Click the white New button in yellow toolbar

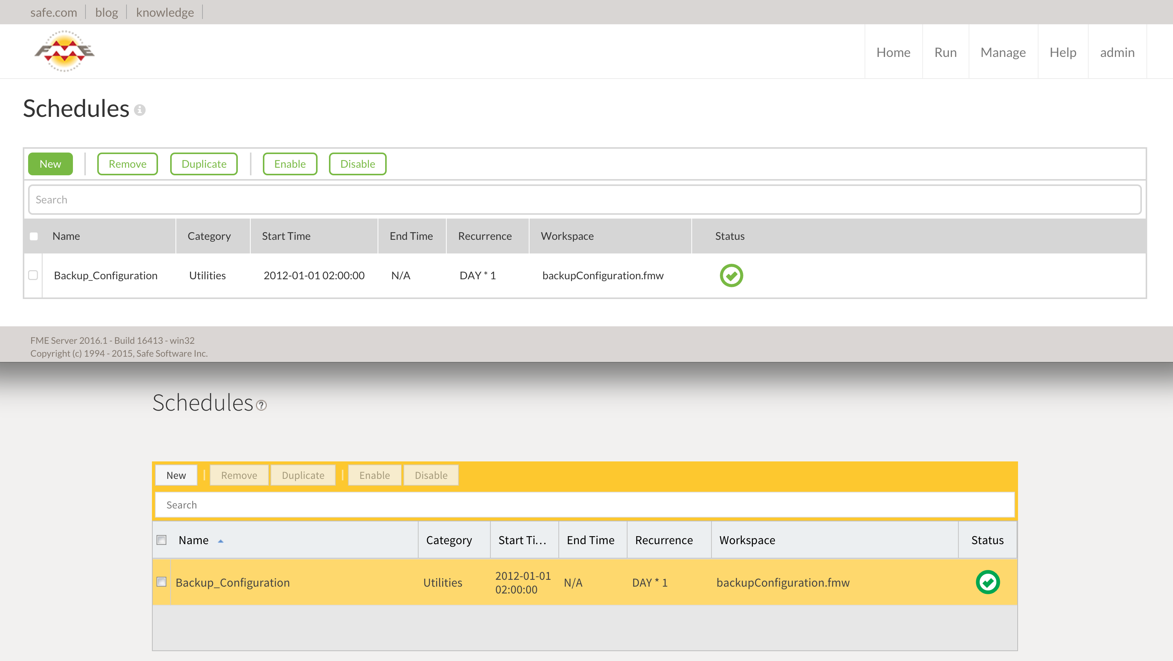pyautogui.click(x=176, y=475)
